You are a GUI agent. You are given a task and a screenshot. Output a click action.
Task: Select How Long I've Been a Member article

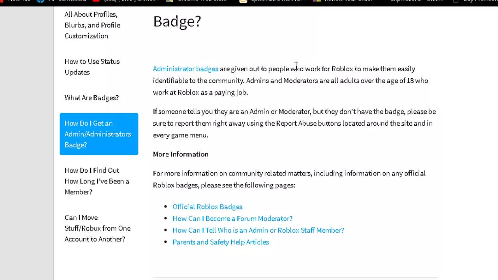[x=97, y=181]
